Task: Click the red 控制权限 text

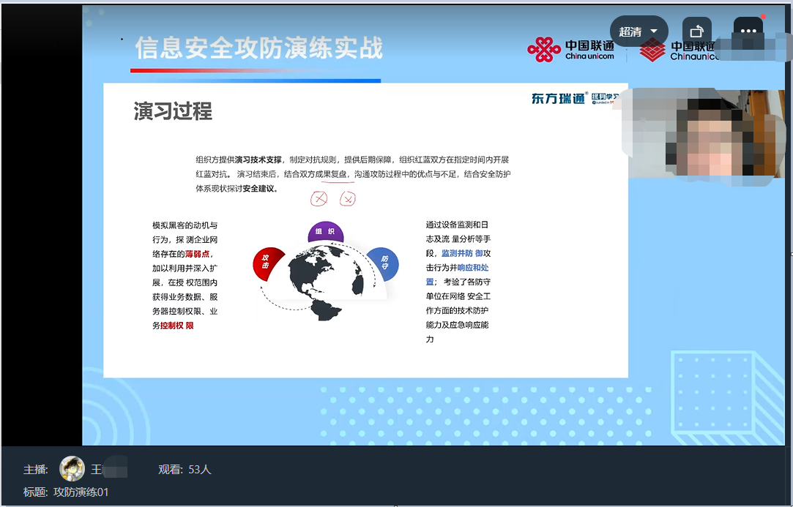Action: tap(177, 326)
